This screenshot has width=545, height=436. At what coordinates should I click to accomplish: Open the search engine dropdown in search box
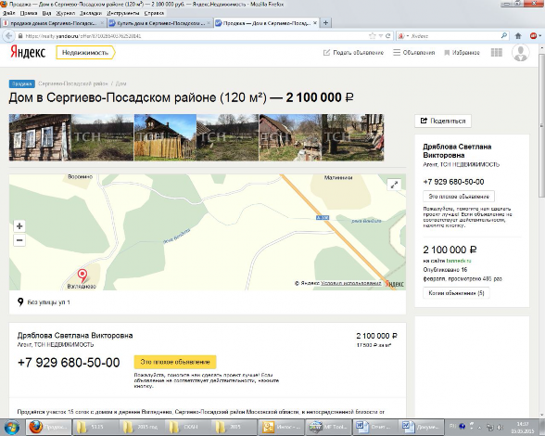403,36
